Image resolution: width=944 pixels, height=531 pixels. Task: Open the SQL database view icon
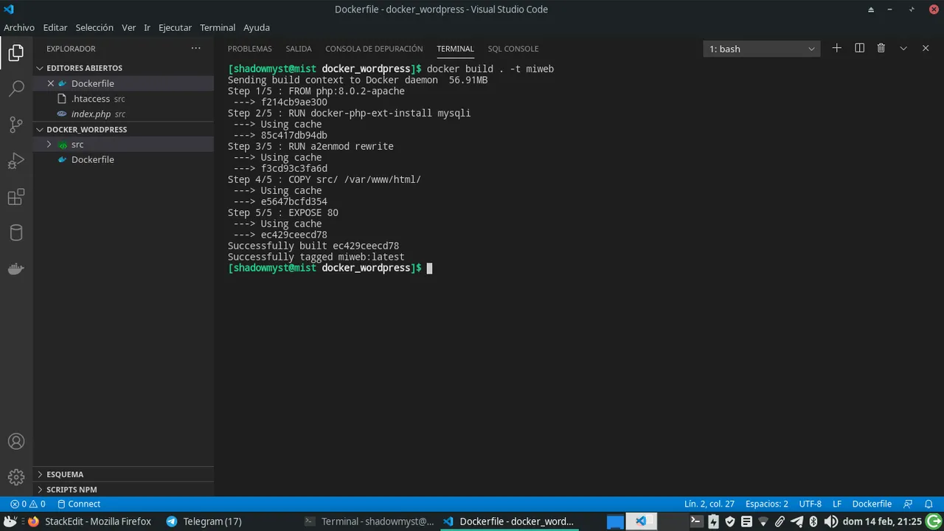(16, 233)
